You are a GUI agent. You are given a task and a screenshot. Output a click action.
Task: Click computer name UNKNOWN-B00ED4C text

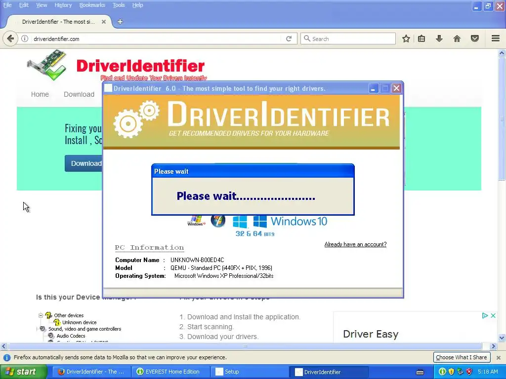pyautogui.click(x=197, y=260)
